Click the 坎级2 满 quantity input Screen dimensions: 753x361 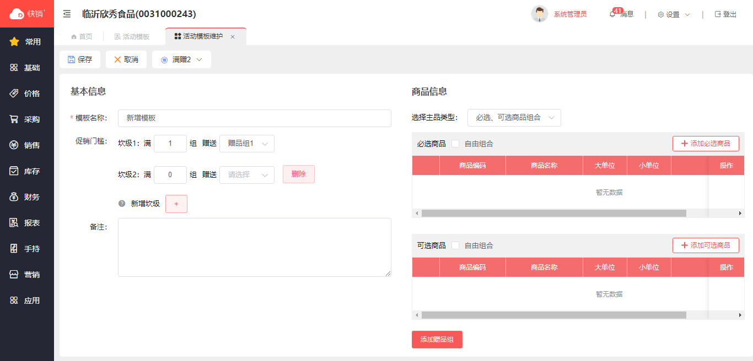170,175
